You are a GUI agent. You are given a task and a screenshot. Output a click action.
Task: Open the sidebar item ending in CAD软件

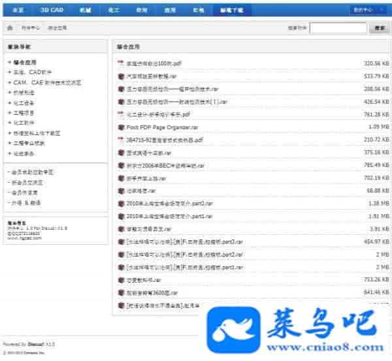tap(33, 72)
